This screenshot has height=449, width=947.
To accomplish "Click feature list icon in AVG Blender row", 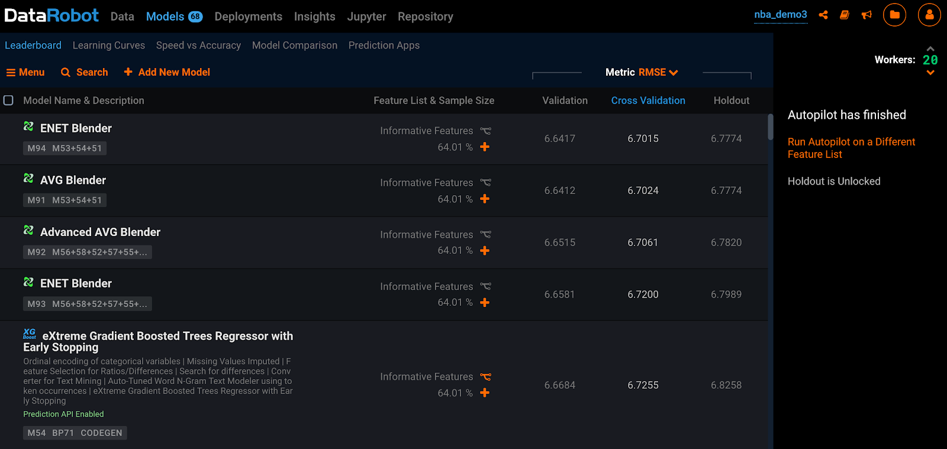I will [x=485, y=183].
